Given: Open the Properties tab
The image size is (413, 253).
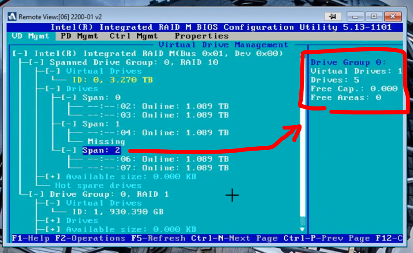Looking at the screenshot, I should click(x=202, y=36).
